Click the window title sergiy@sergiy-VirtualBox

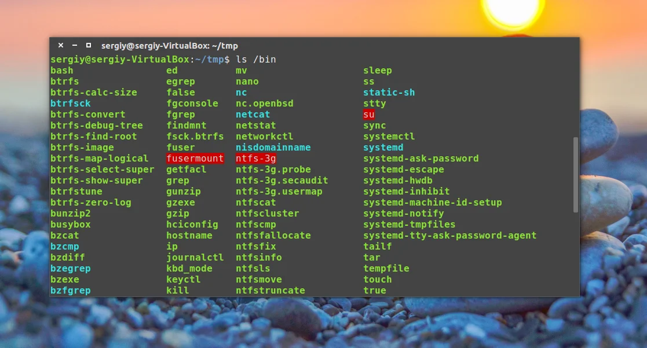coord(170,46)
